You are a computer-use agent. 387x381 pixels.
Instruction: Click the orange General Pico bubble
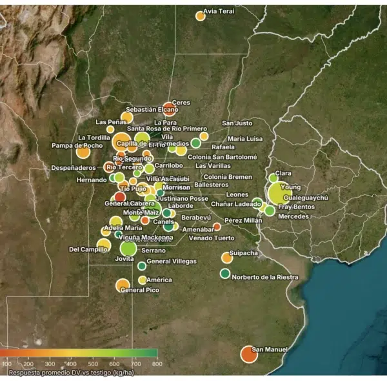point(123,285)
